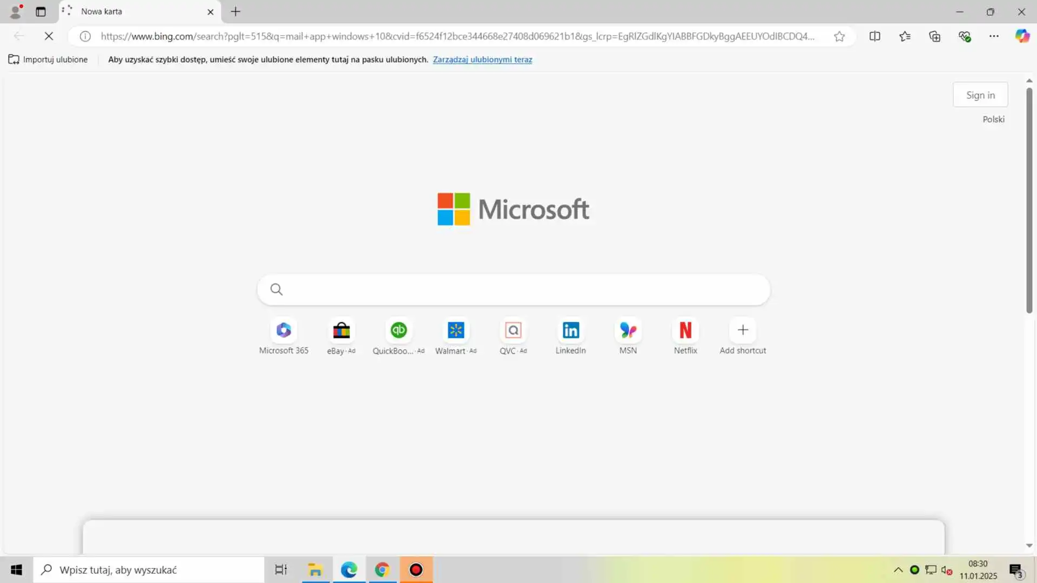Open Settings and more ellipsis menu
Viewport: 1037px width, 583px height.
pos(994,36)
